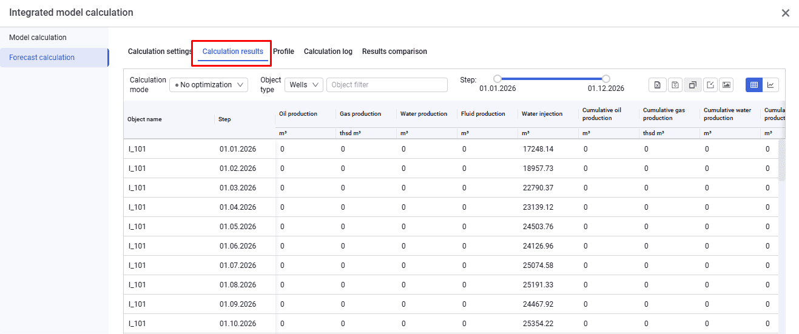
Task: Open the Calculation settings tab
Action: [160, 52]
